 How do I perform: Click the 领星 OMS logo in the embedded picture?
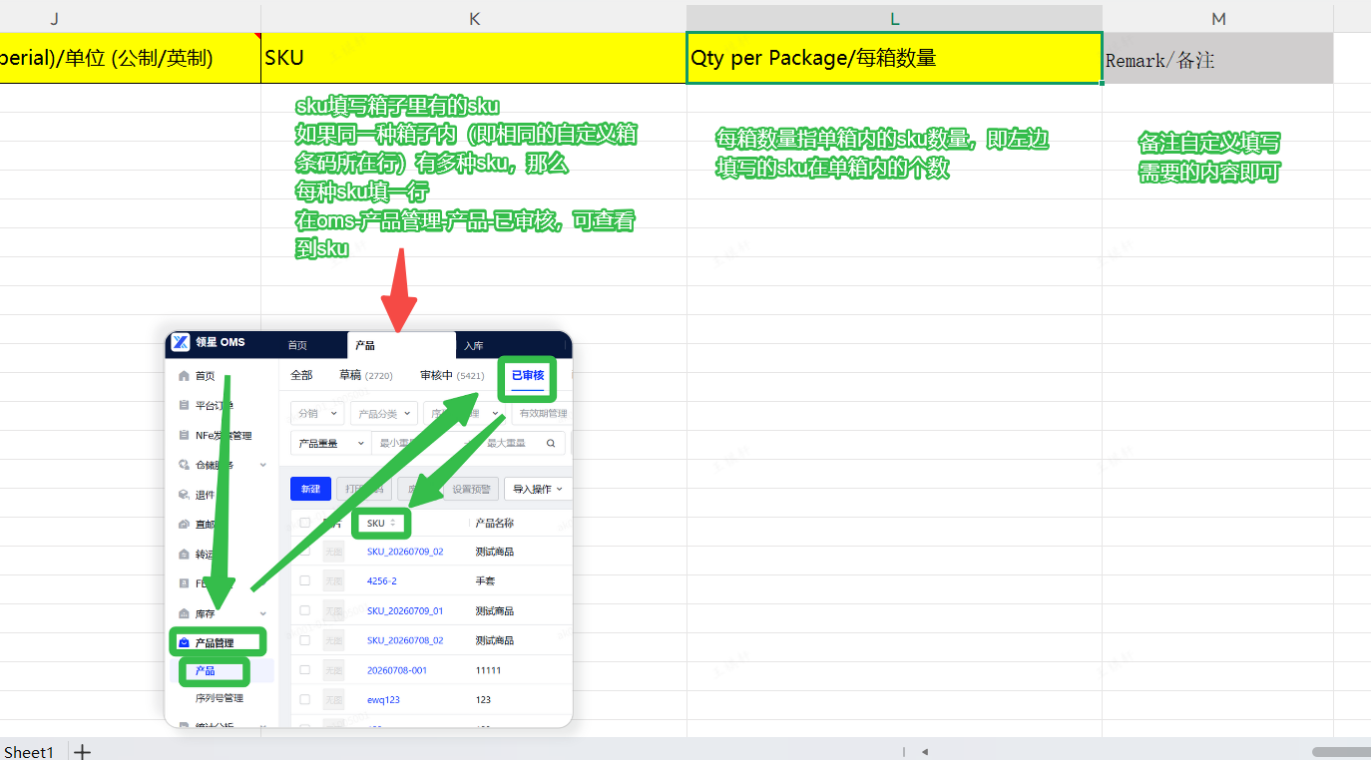tap(181, 343)
